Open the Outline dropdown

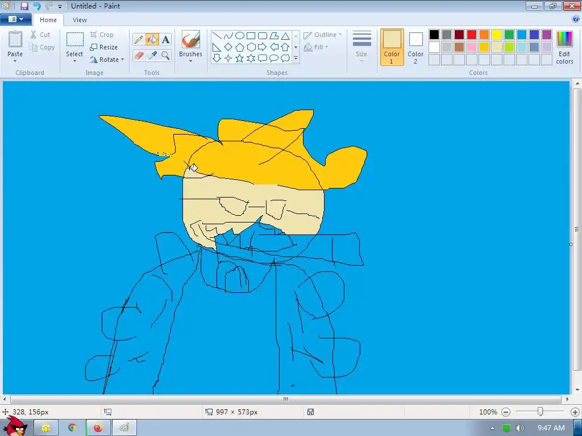tap(322, 35)
